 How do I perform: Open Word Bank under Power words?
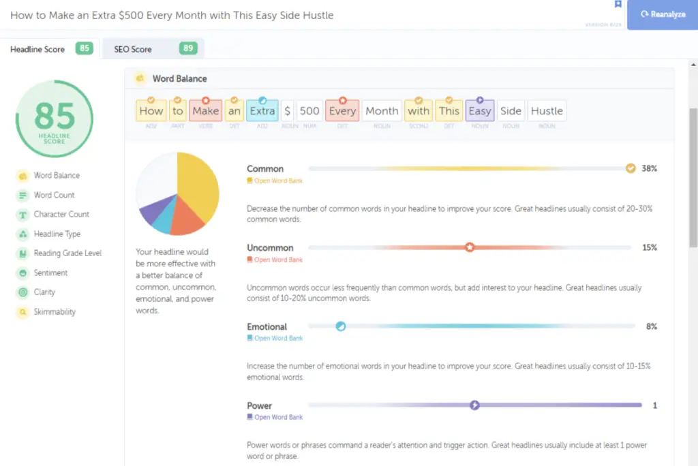click(x=275, y=417)
